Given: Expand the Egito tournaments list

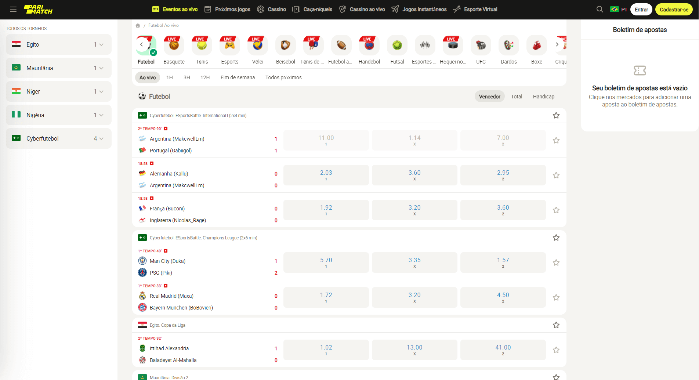Looking at the screenshot, I should click(59, 44).
